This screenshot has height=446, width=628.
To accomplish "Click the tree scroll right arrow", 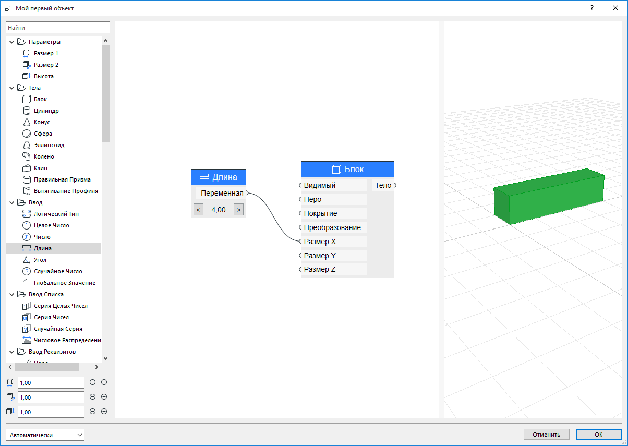I will [97, 367].
